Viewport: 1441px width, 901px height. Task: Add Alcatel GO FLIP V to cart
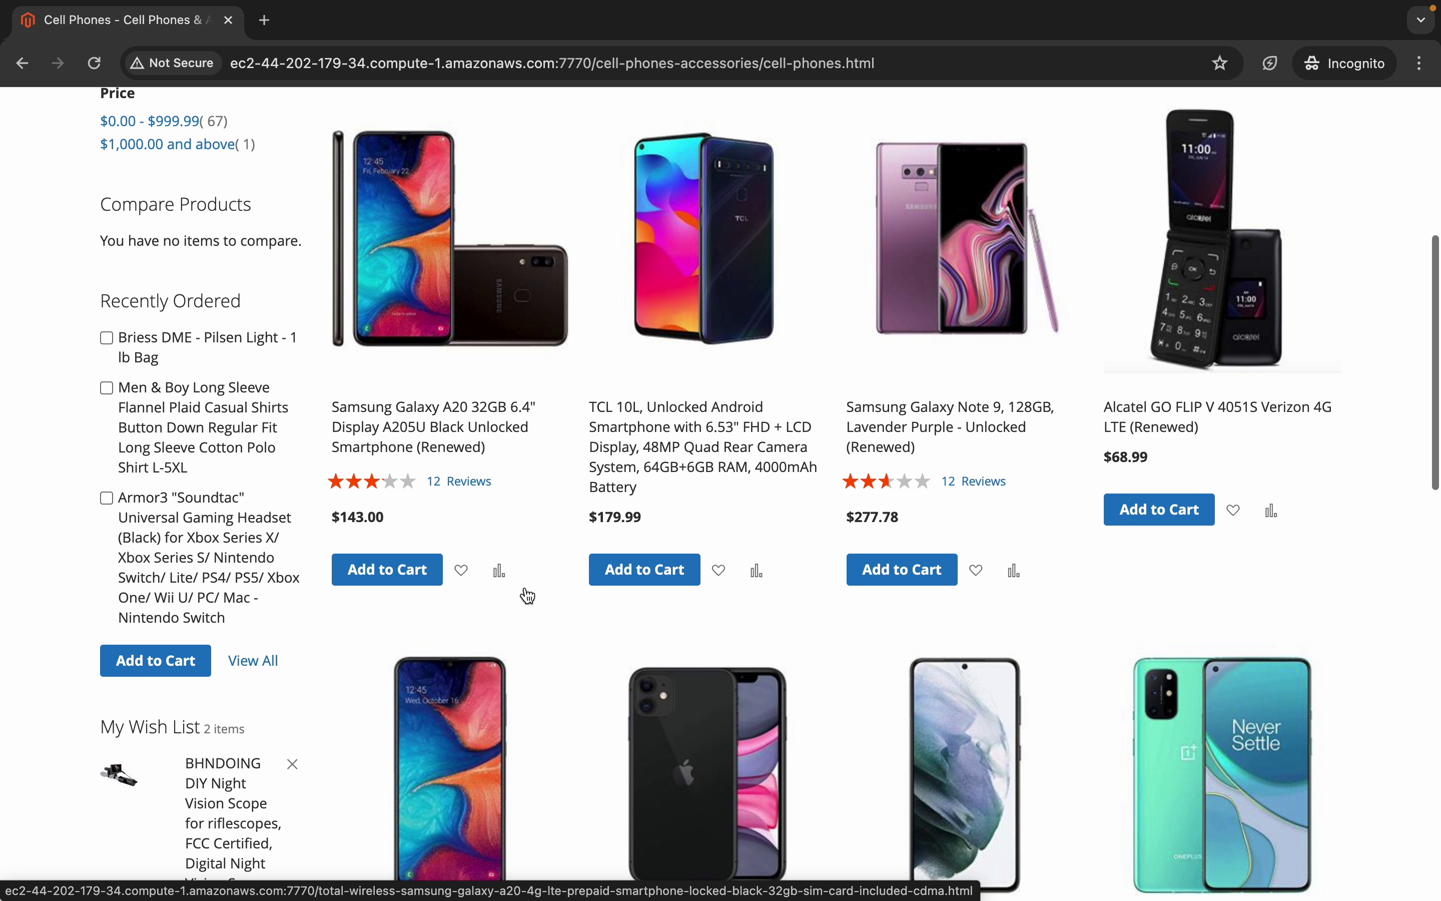click(x=1158, y=510)
